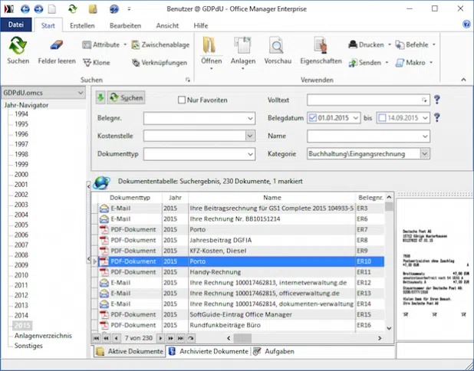Switch to the Bearbeiten ribbon tab
Screen dimensions: 474x371
[x=125, y=26]
